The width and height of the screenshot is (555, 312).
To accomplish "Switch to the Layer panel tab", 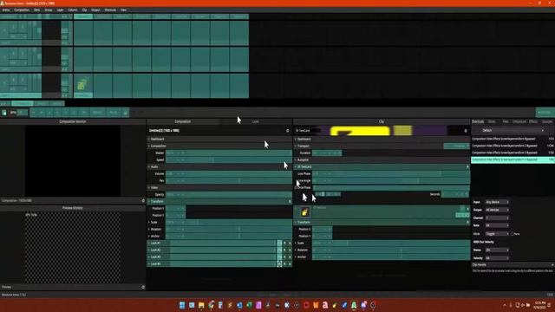I will click(x=256, y=121).
